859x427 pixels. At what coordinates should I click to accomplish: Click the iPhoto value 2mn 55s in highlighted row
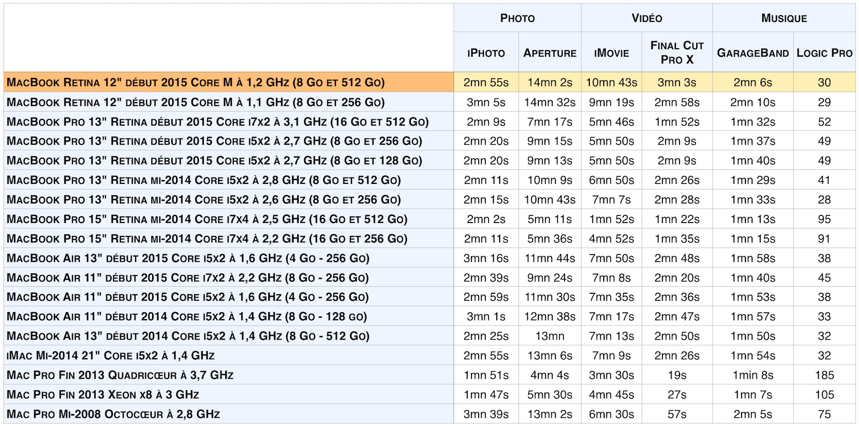pyautogui.click(x=486, y=82)
